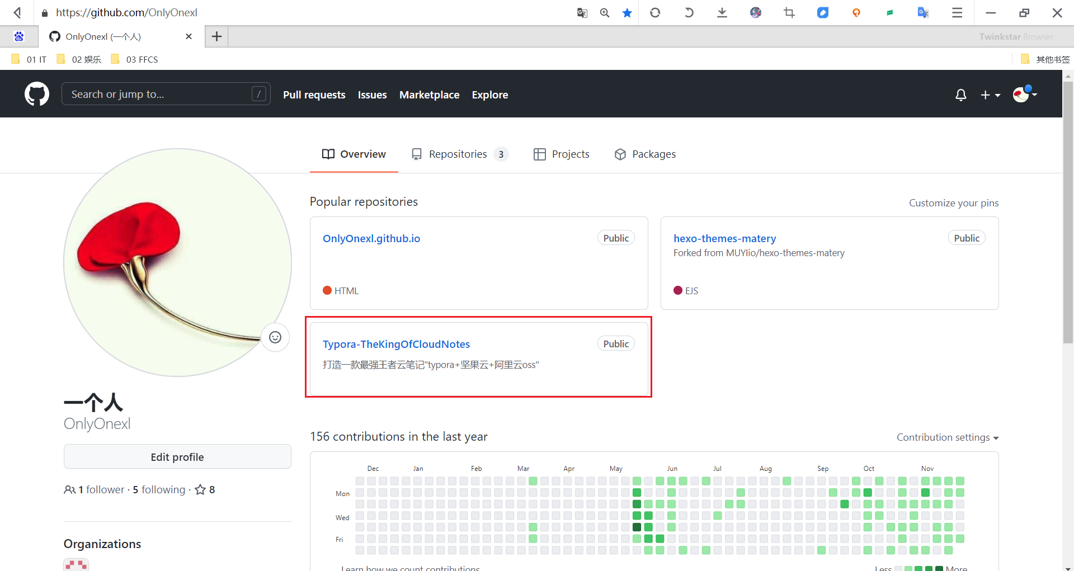The width and height of the screenshot is (1074, 571).
Task: Click the HTML language color dot
Action: coord(327,290)
